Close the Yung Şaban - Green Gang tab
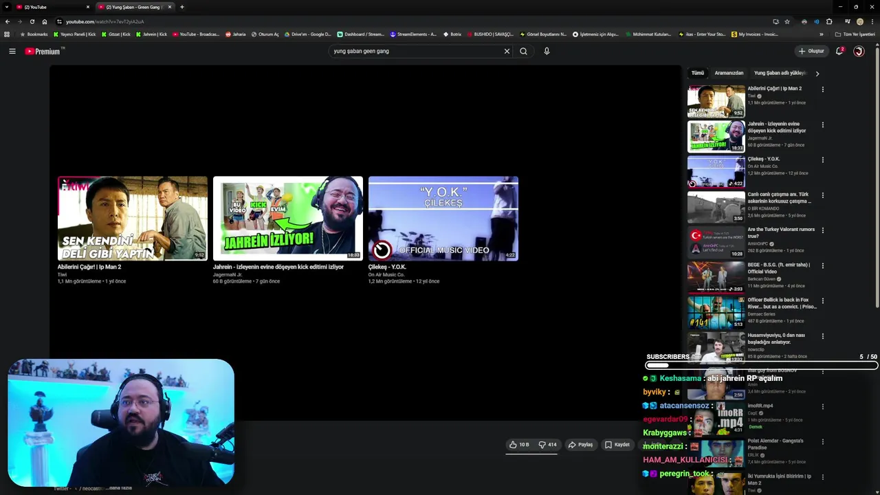This screenshot has width=880, height=495. point(169,7)
